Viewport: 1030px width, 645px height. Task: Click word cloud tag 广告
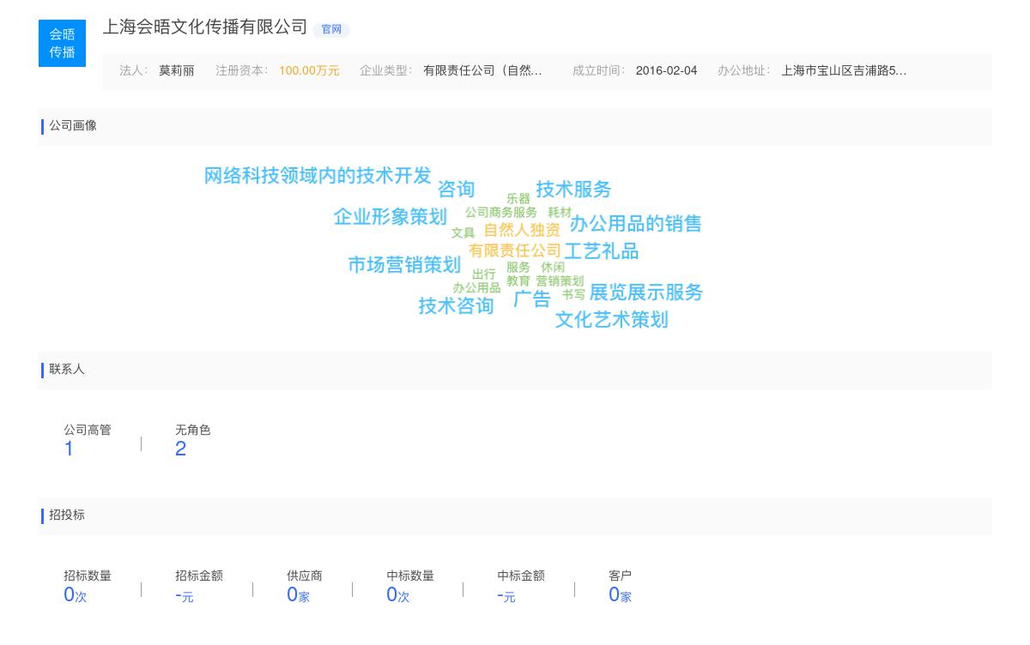[532, 299]
